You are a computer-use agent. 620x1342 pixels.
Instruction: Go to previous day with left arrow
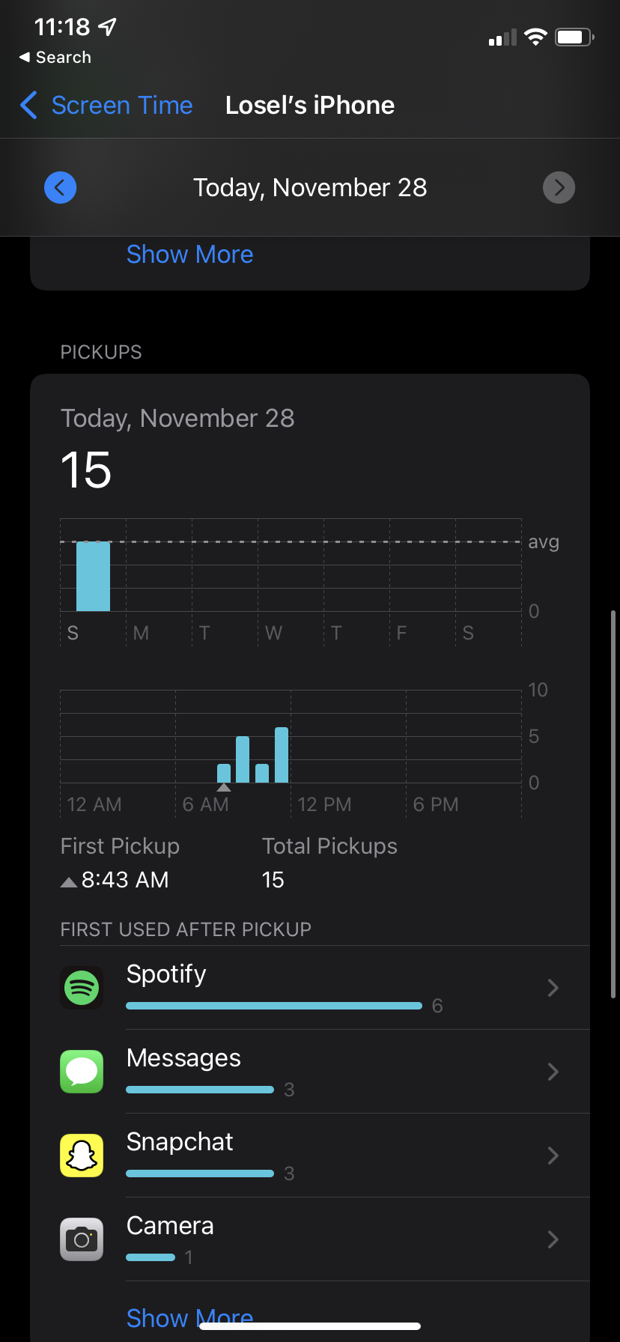coord(61,187)
